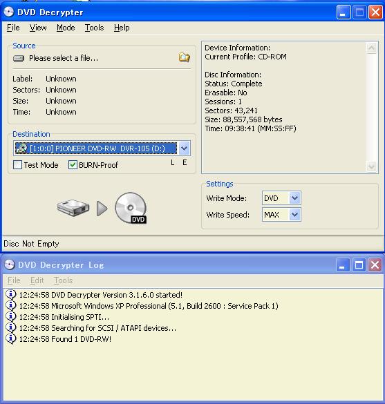The image size is (385, 404).
Task: Minimize the DVD Decrypter window
Action: (344, 12)
